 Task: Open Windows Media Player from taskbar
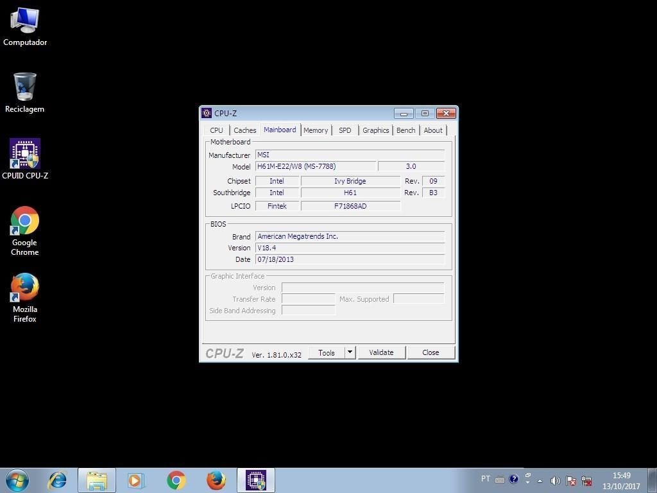point(136,480)
